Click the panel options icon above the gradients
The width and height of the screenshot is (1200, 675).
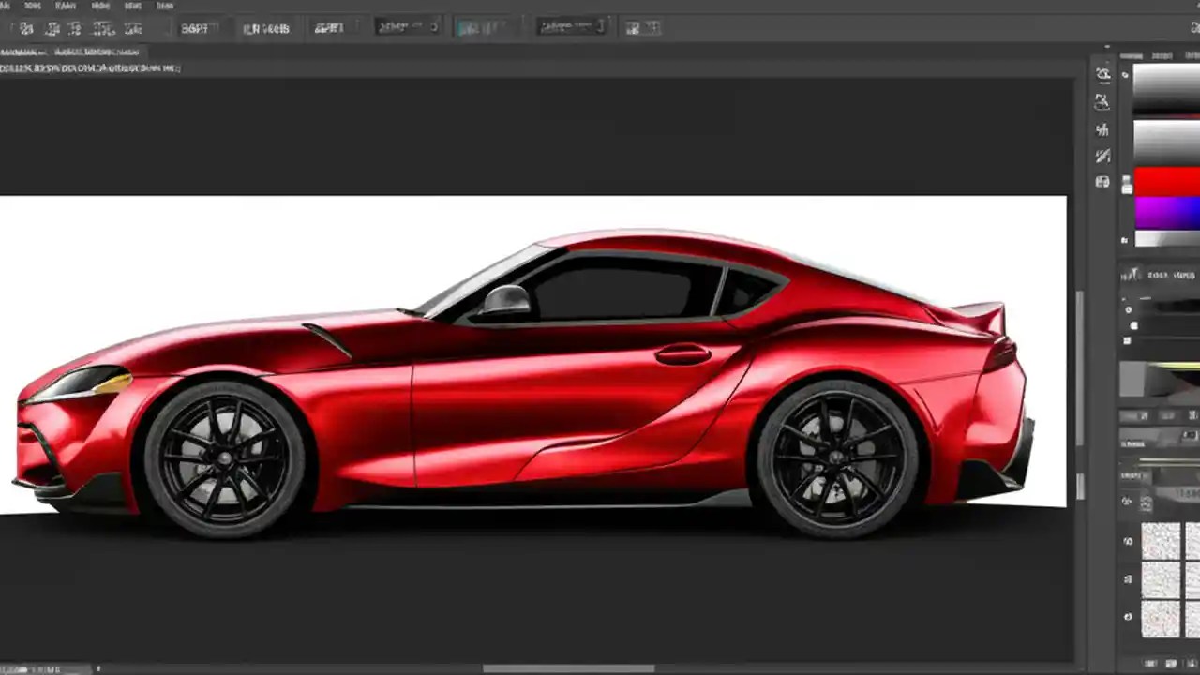tap(1124, 74)
